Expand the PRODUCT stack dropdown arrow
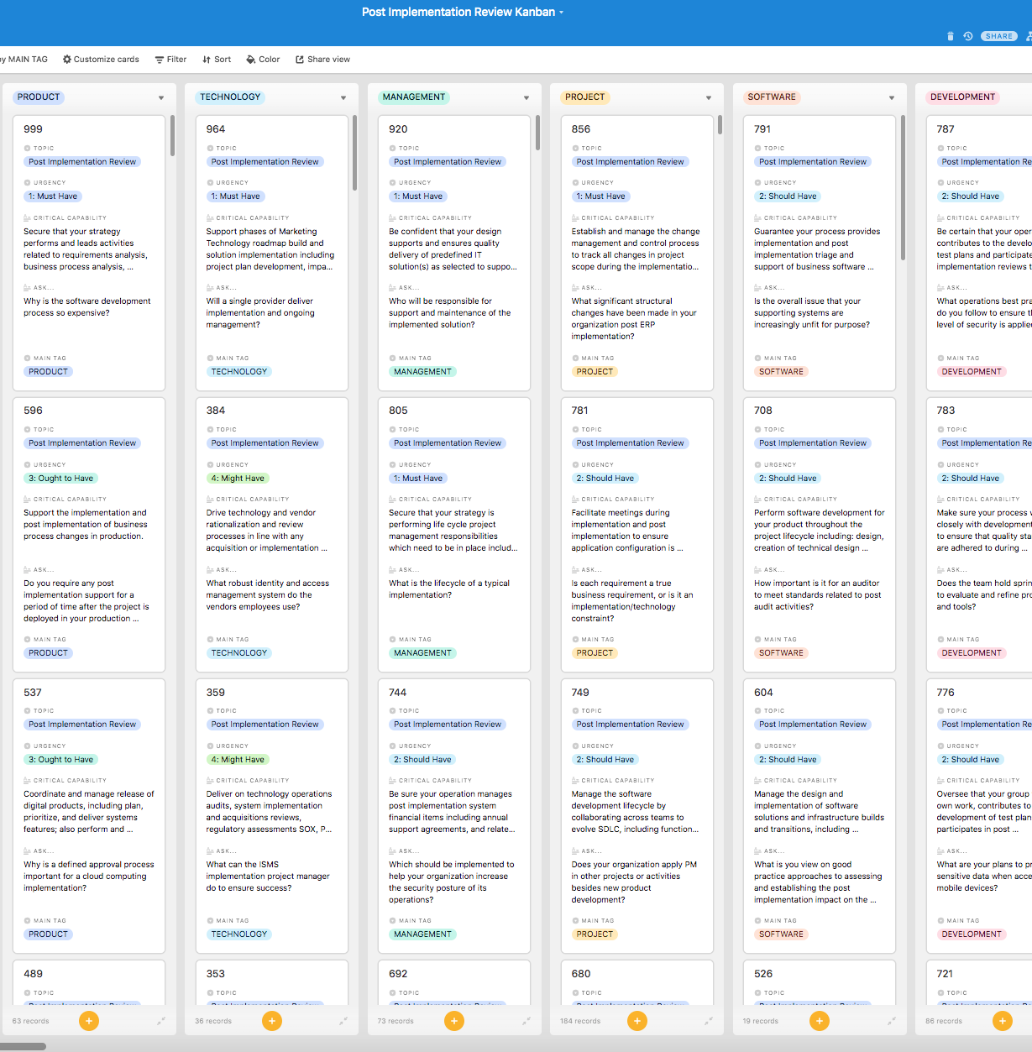This screenshot has height=1052, width=1032. click(161, 98)
